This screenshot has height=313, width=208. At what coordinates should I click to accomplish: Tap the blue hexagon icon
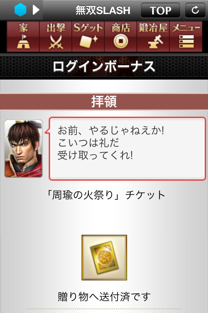click(x=20, y=9)
